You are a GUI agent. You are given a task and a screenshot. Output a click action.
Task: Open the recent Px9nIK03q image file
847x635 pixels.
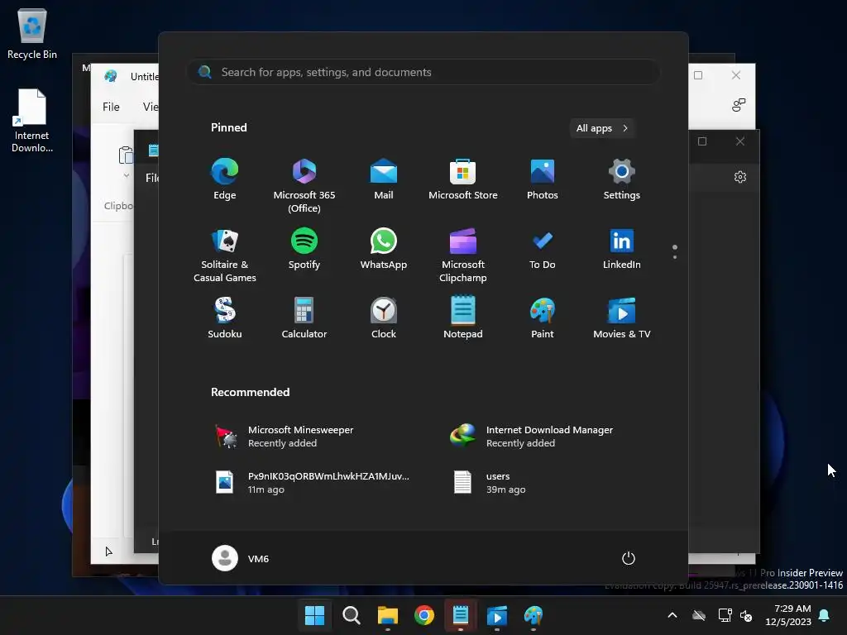[313, 483]
